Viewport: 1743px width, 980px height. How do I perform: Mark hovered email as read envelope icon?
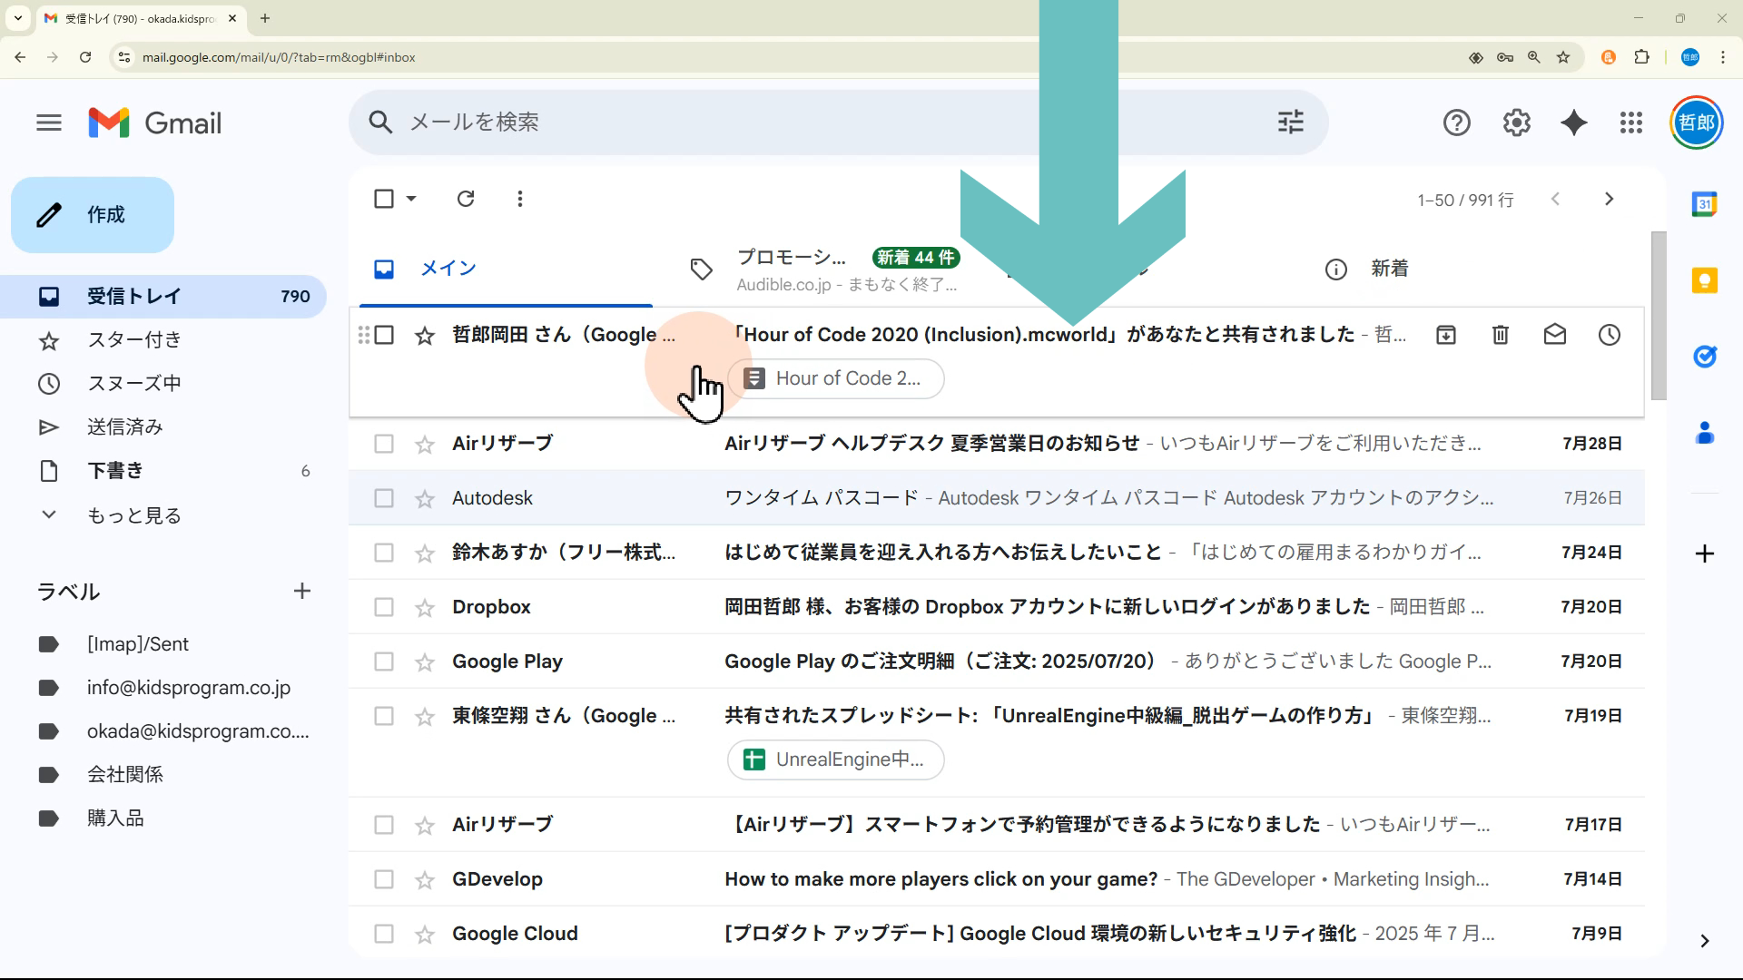click(1554, 335)
